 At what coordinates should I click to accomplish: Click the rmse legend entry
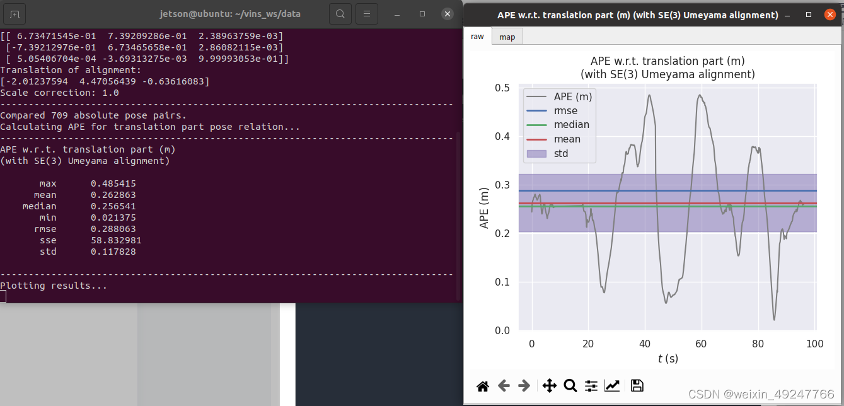554,111
